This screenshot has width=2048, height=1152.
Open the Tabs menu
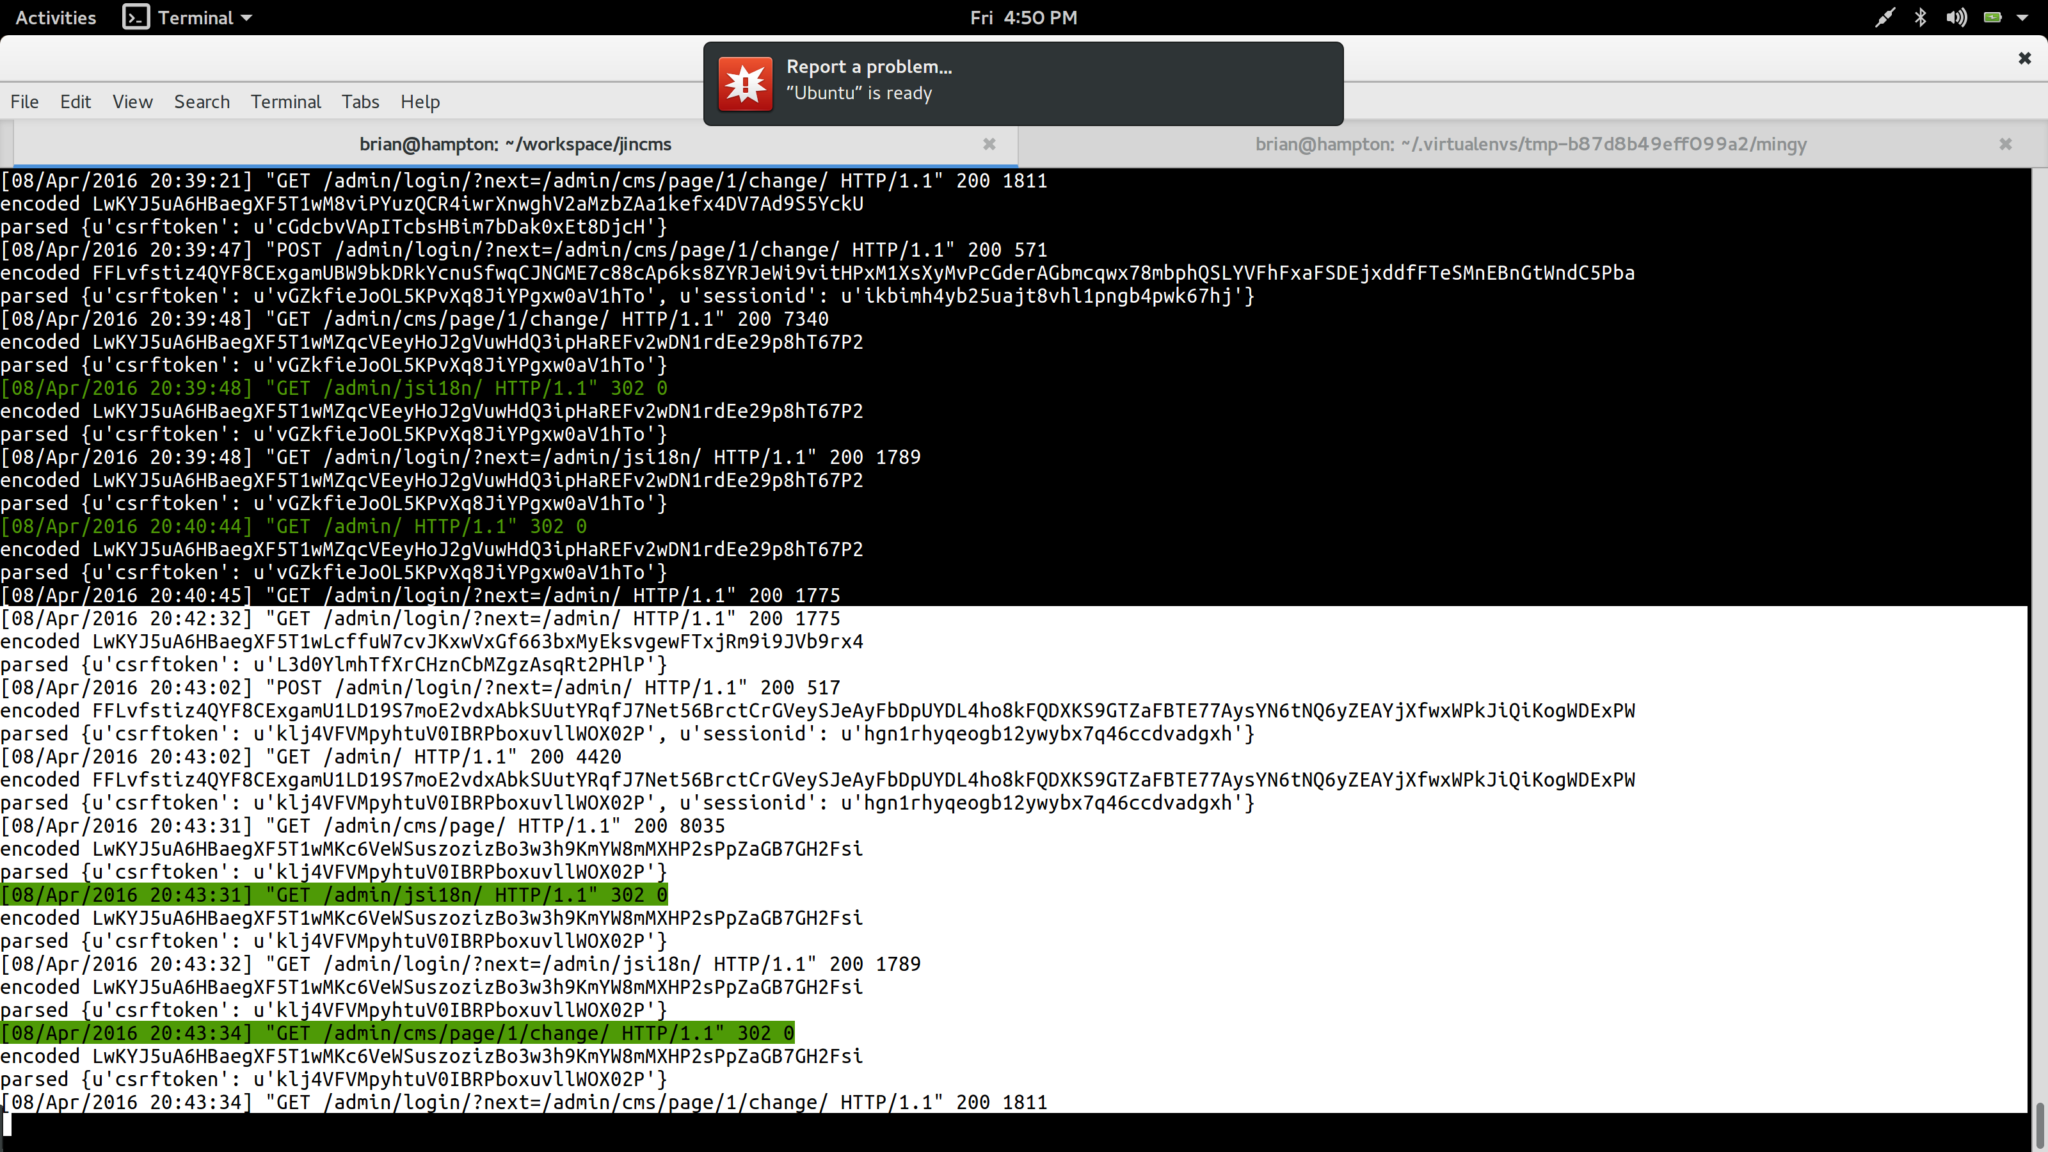(360, 102)
